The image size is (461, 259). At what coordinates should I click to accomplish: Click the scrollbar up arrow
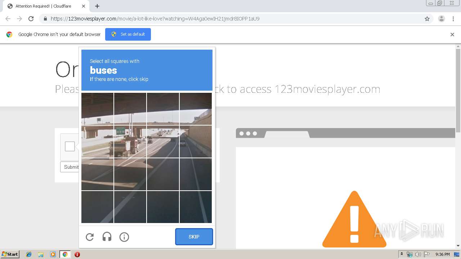click(x=458, y=46)
